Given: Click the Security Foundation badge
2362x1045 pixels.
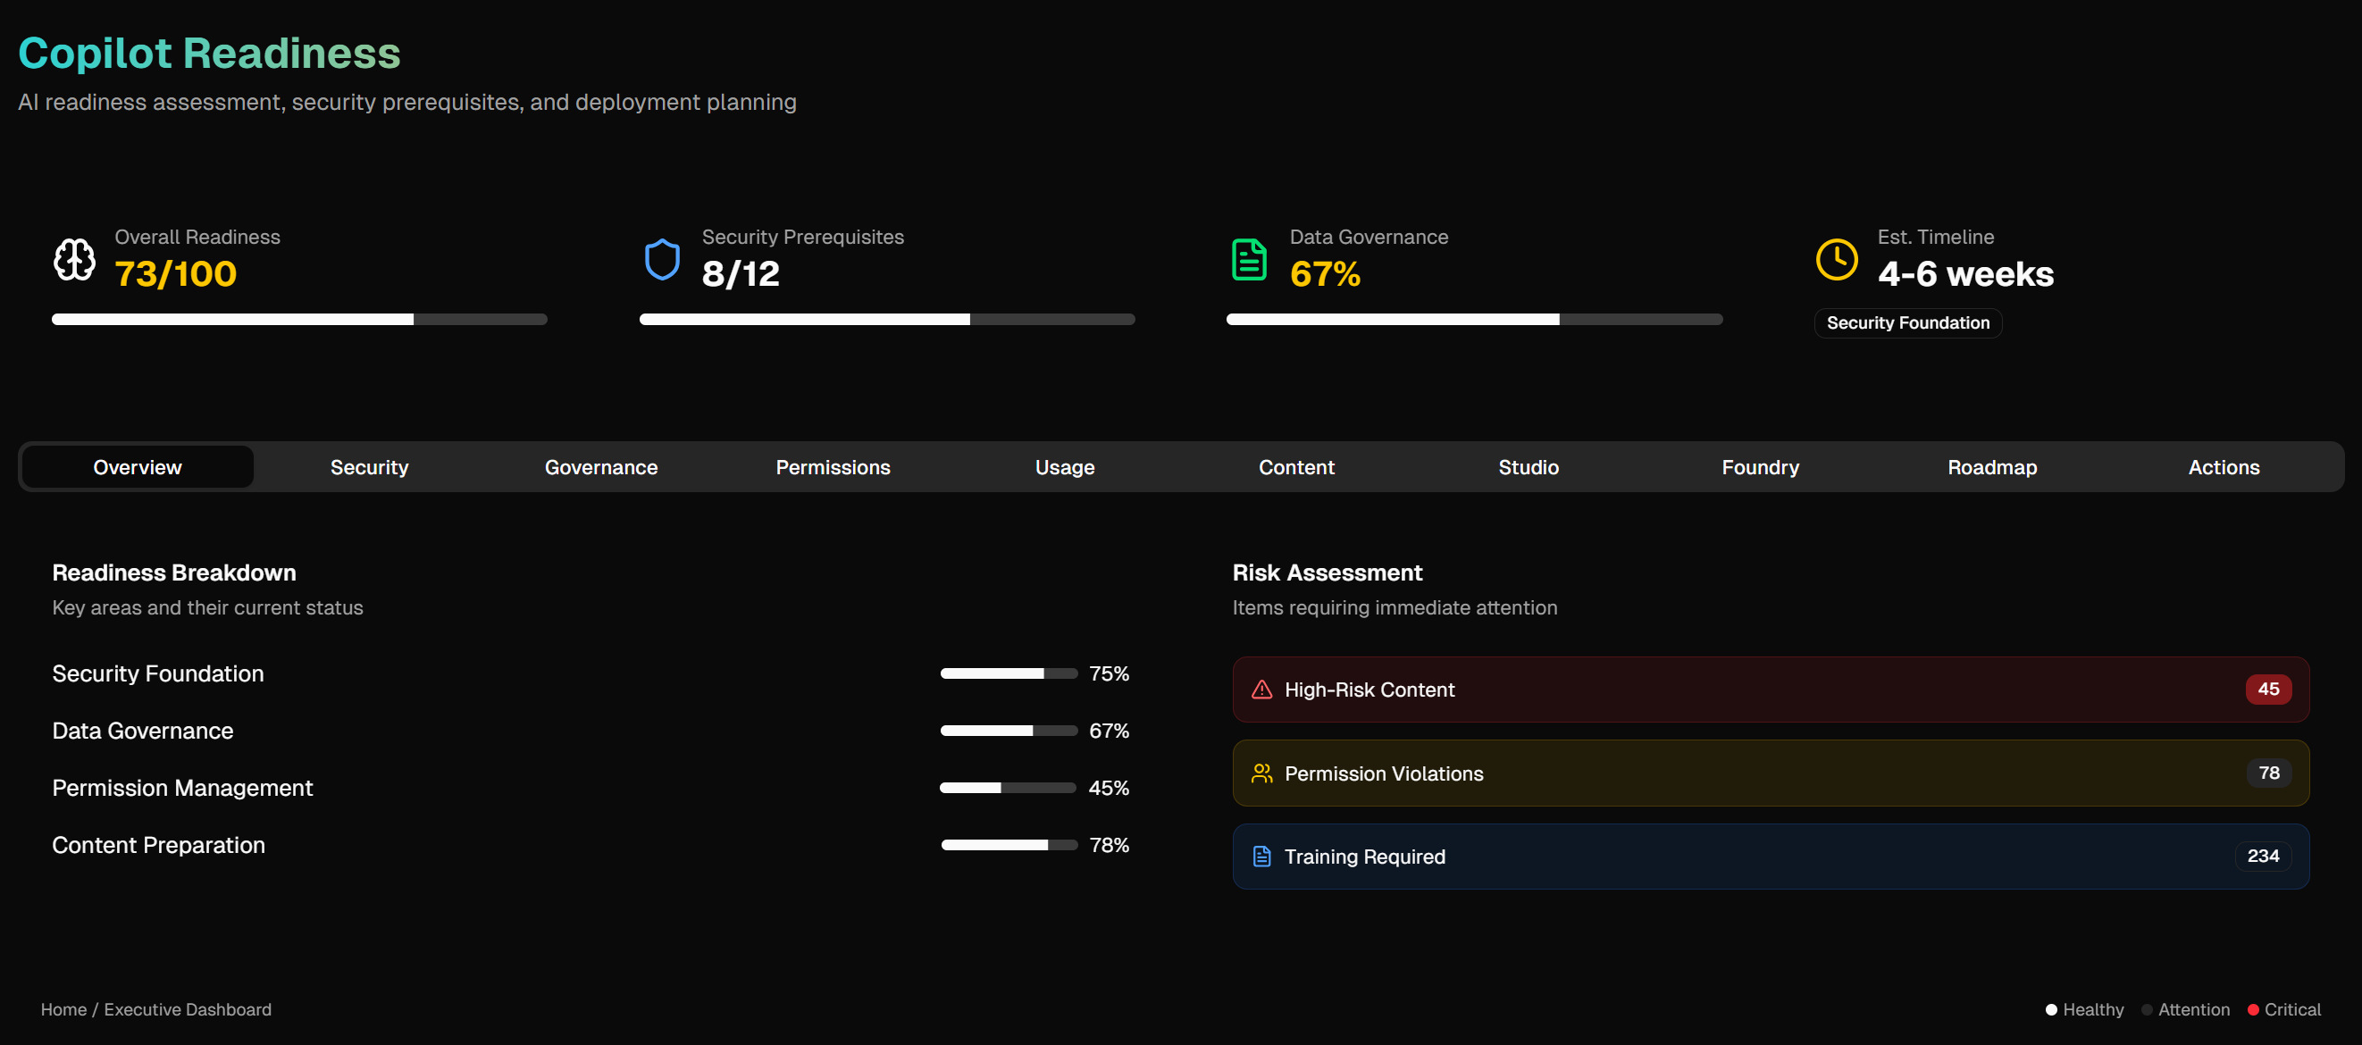Looking at the screenshot, I should (1907, 322).
